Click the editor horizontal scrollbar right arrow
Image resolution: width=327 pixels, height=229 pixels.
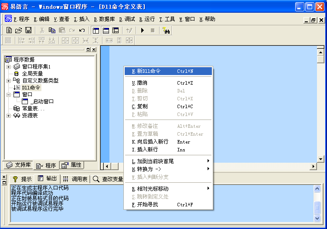313,167
